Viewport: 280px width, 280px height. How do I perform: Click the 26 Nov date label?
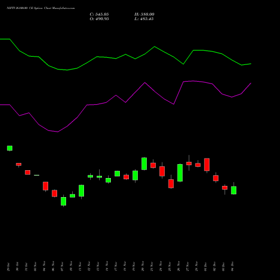(179, 267)
